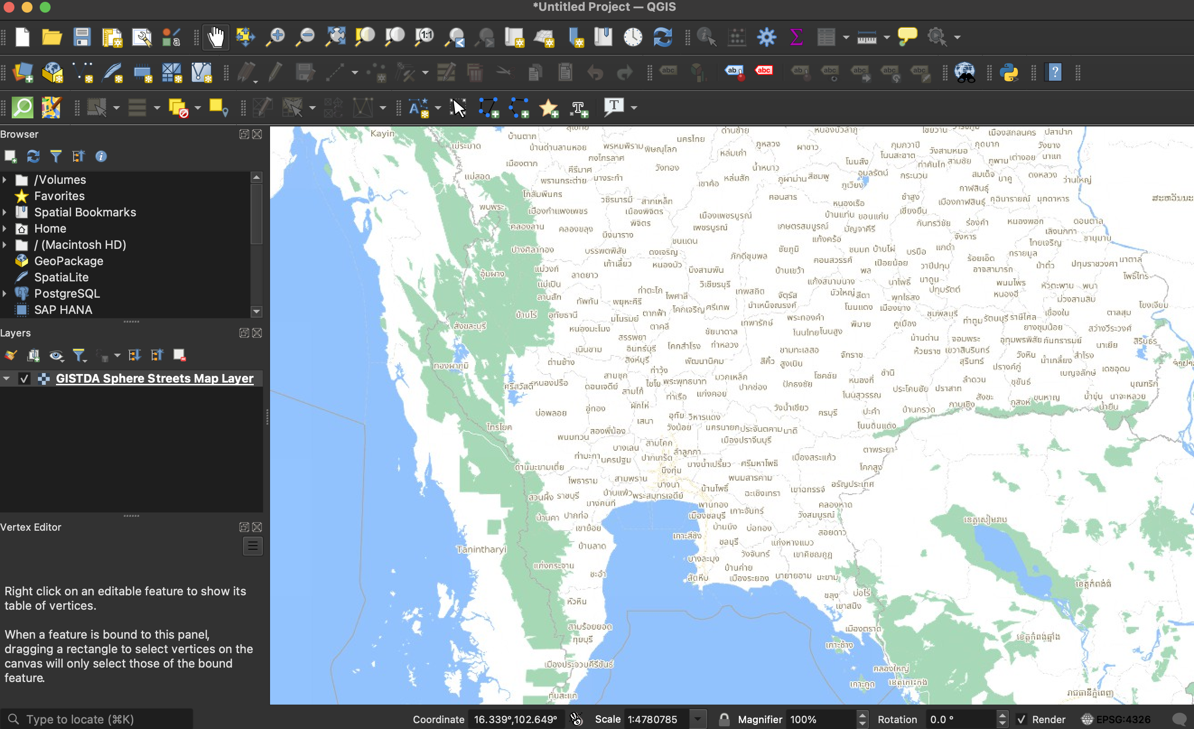Expand the PostgreSQL node
1194x729 pixels.
(5, 293)
